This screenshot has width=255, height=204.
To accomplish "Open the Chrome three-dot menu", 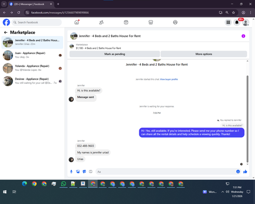I will pos(250,13).
